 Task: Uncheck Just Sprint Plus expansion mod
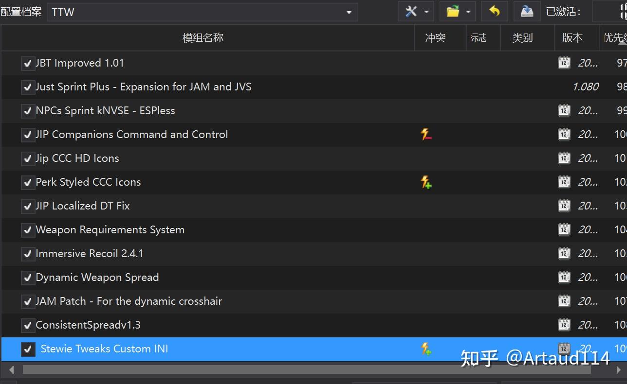(x=28, y=87)
